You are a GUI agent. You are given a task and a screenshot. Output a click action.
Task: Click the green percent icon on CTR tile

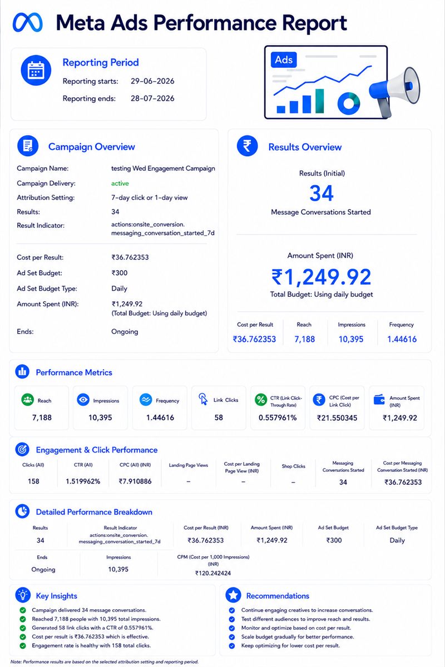point(260,400)
